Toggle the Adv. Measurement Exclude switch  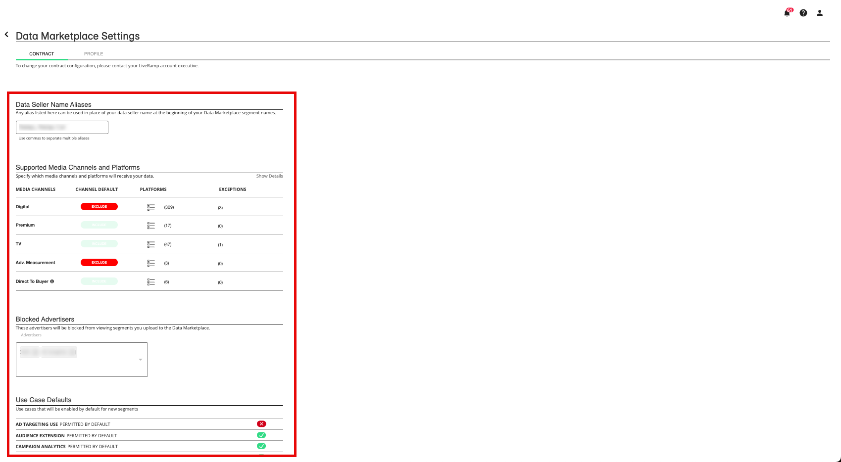(x=99, y=263)
